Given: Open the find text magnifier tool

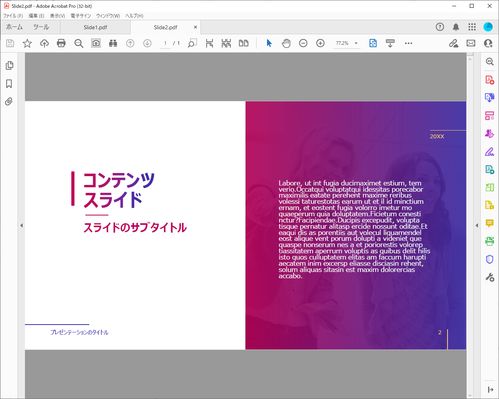Looking at the screenshot, I should [x=79, y=43].
